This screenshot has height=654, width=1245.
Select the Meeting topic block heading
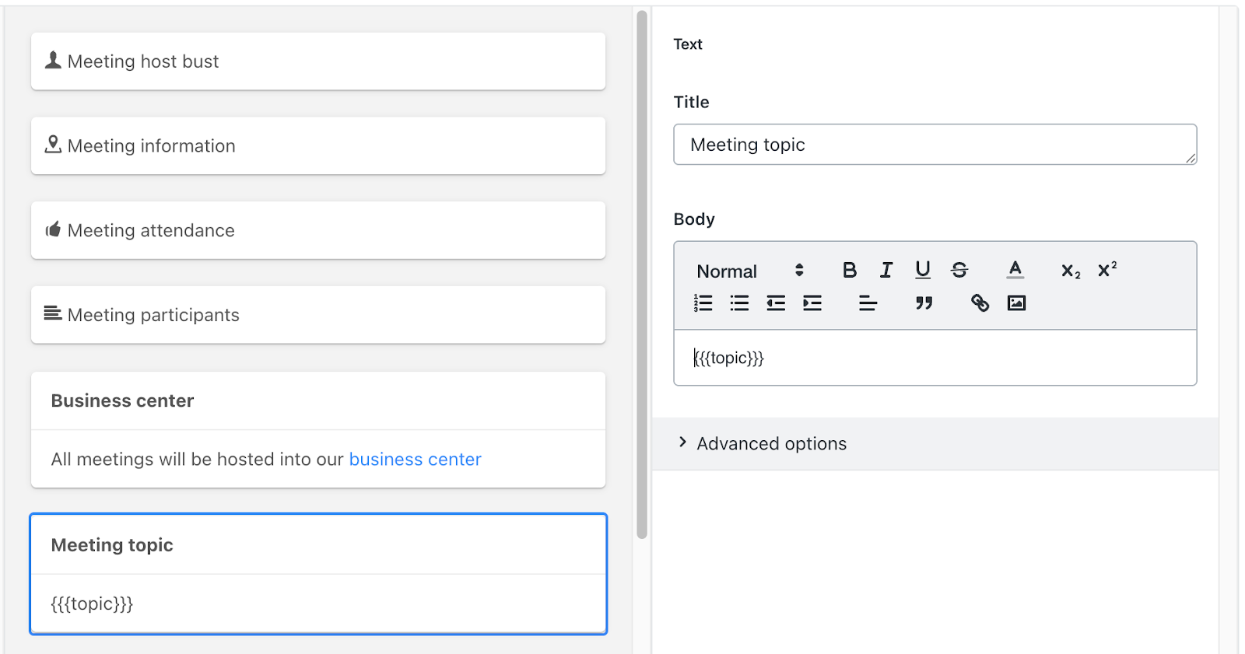pyautogui.click(x=112, y=545)
